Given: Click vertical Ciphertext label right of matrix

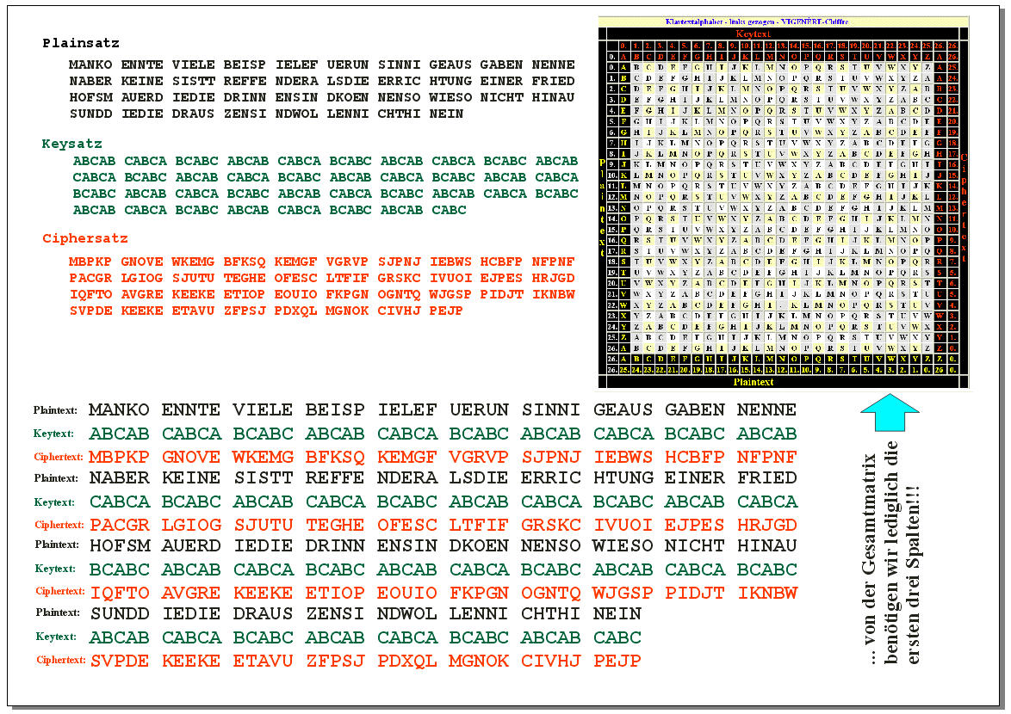Looking at the screenshot, I should [x=964, y=206].
